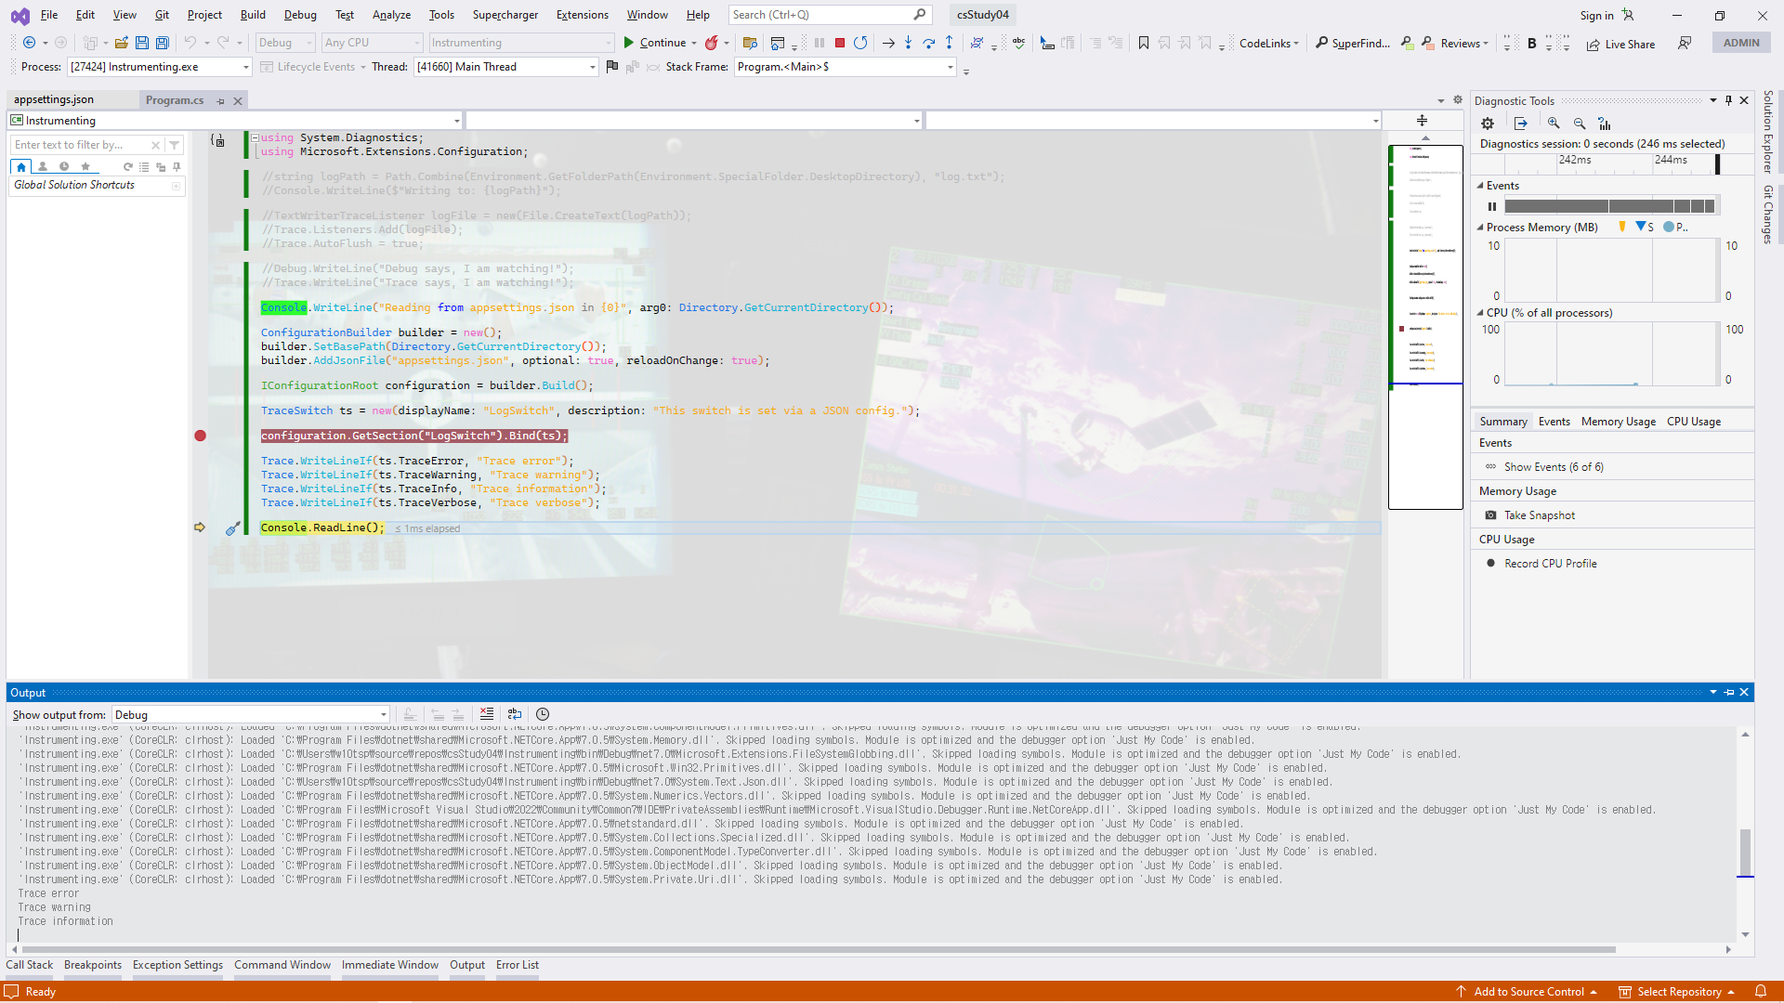Image resolution: width=1784 pixels, height=1003 pixels.
Task: Open the Debug menu
Action: (299, 15)
